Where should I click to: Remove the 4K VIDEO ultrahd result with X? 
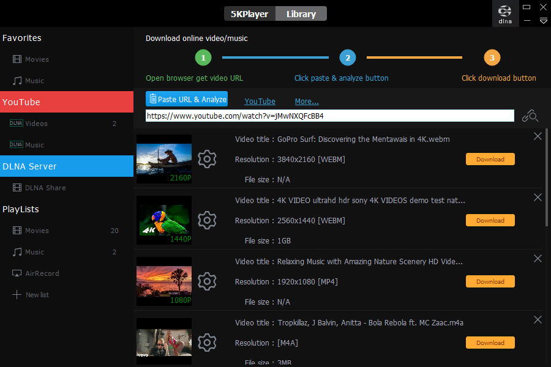[x=538, y=197]
